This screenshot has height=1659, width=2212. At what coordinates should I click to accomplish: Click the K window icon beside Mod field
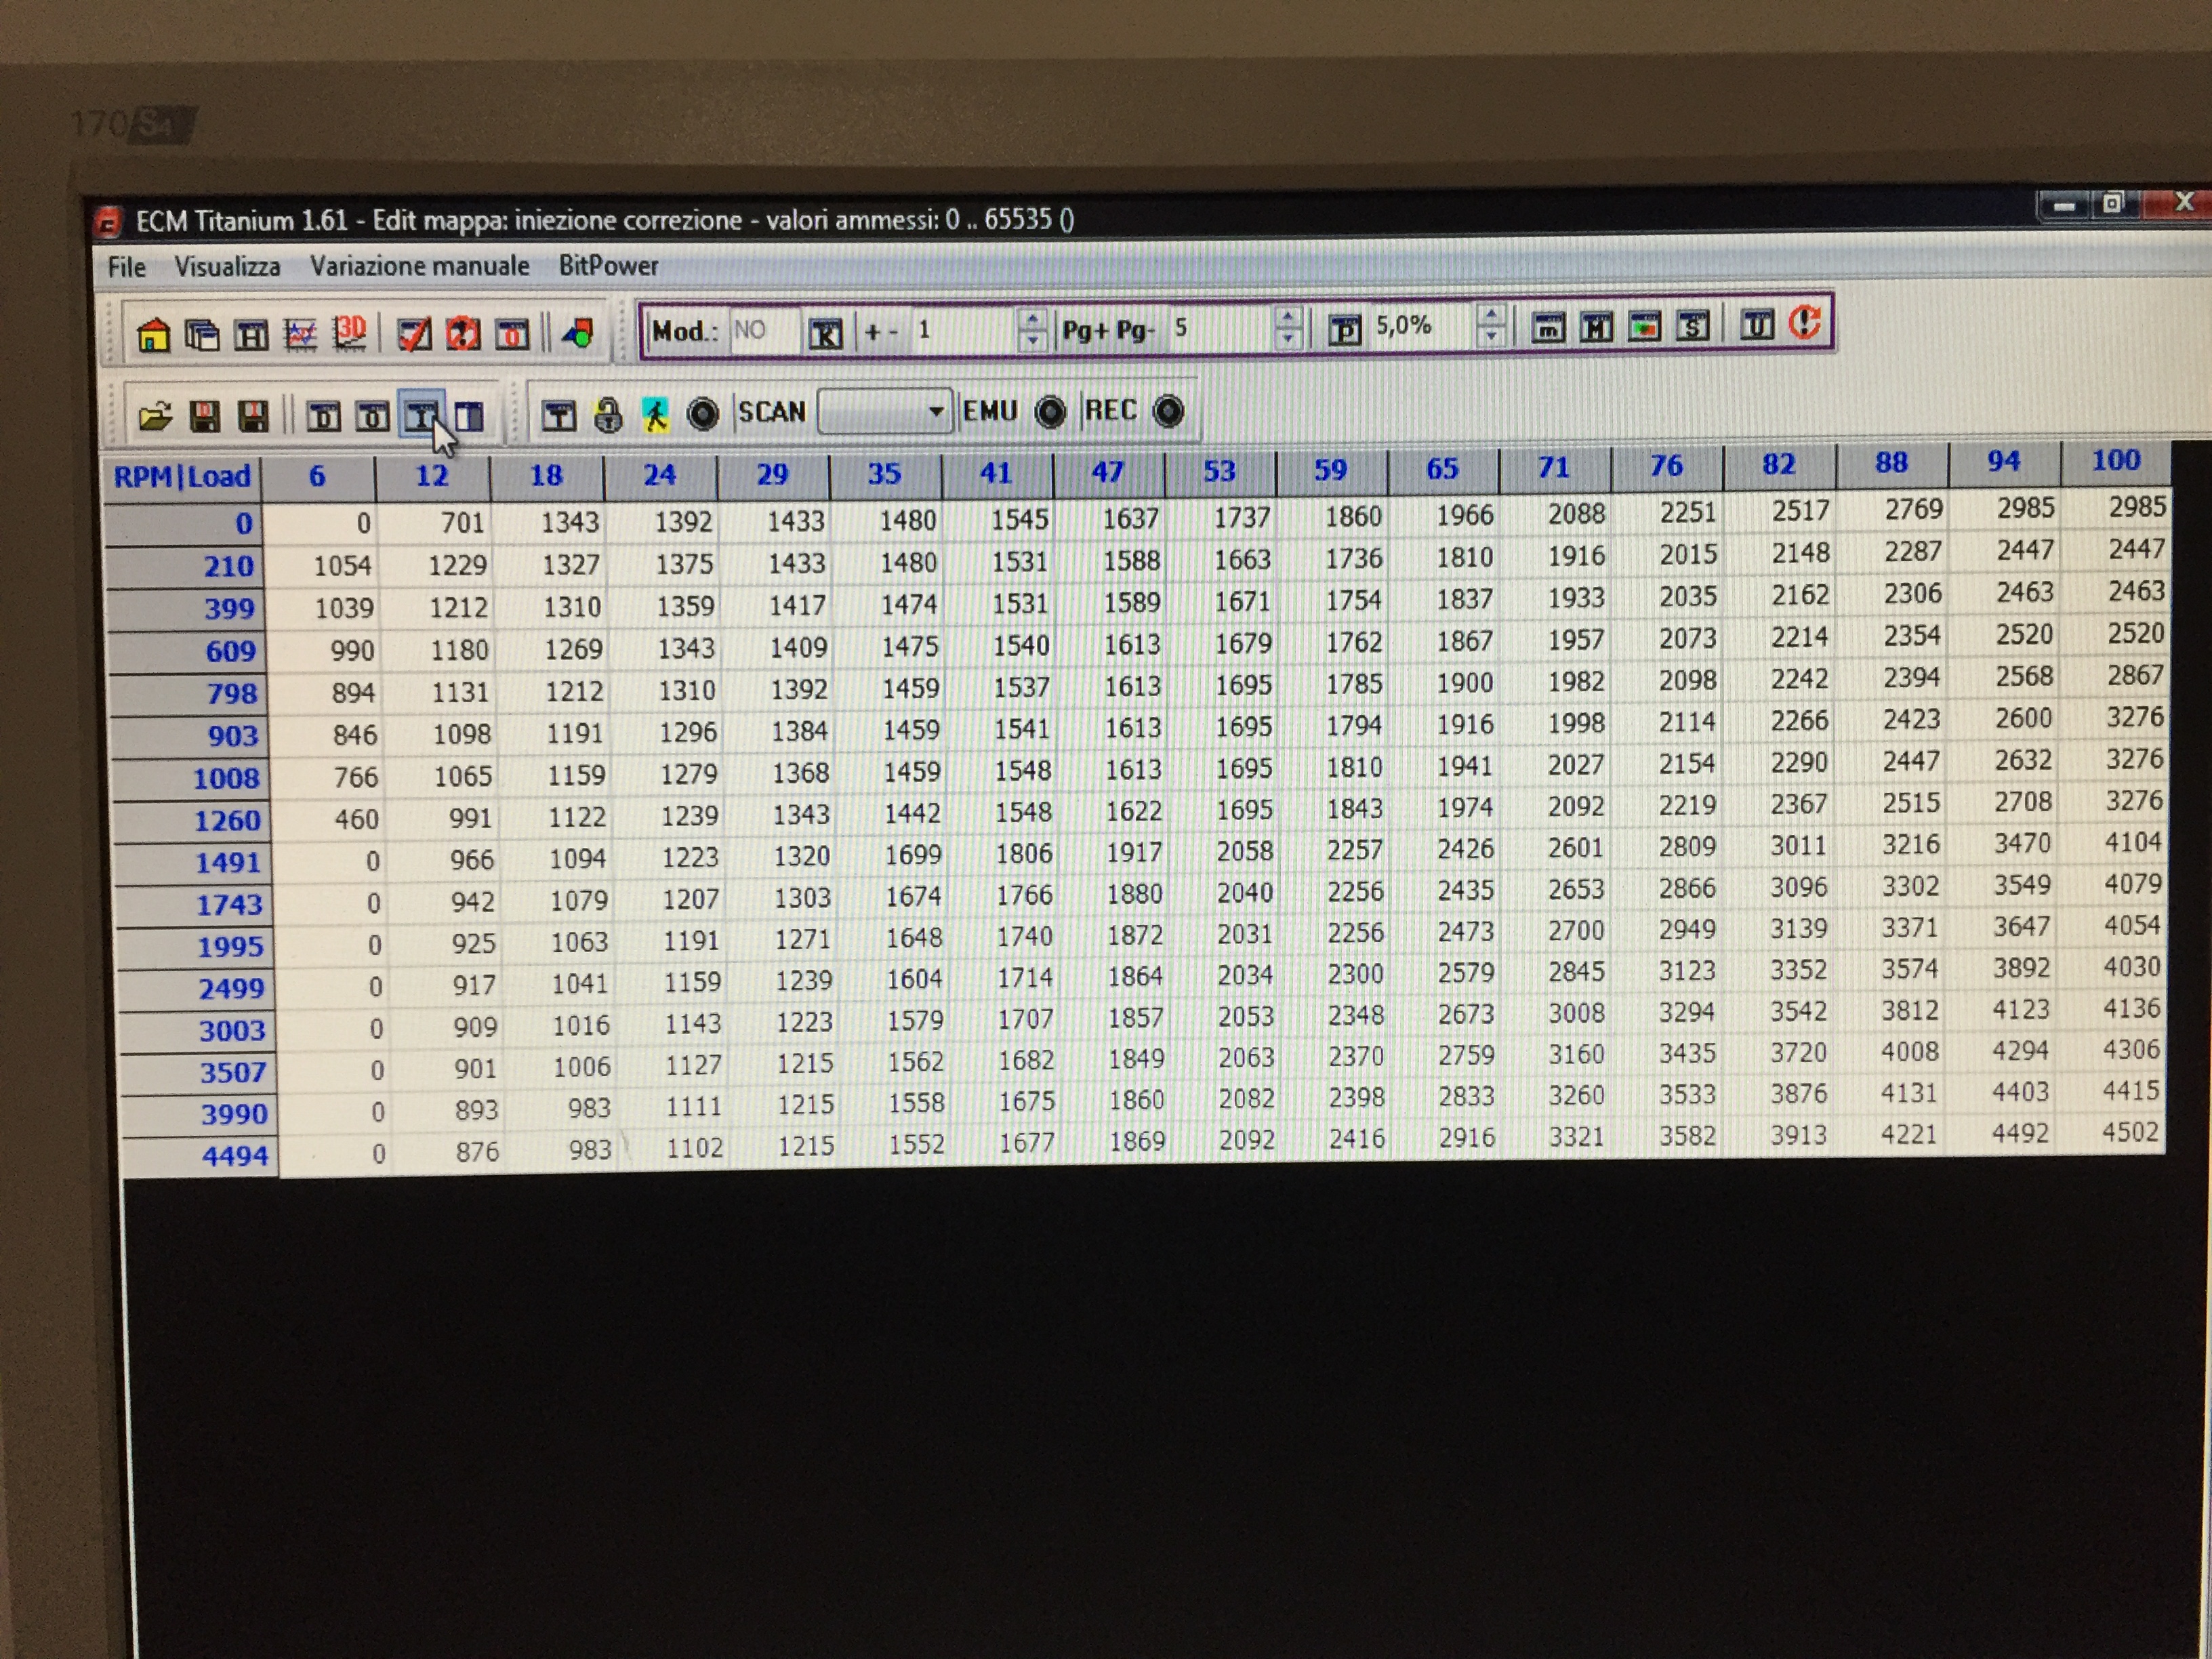click(825, 333)
